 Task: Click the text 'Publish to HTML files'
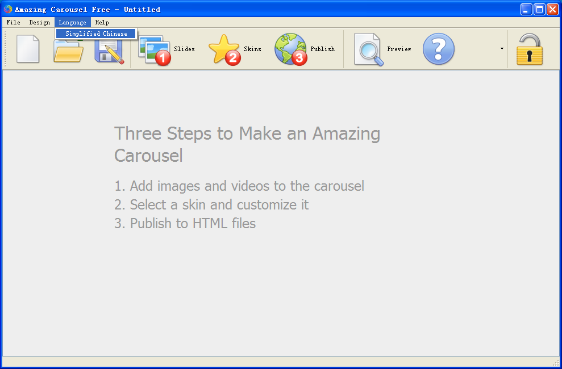click(193, 223)
